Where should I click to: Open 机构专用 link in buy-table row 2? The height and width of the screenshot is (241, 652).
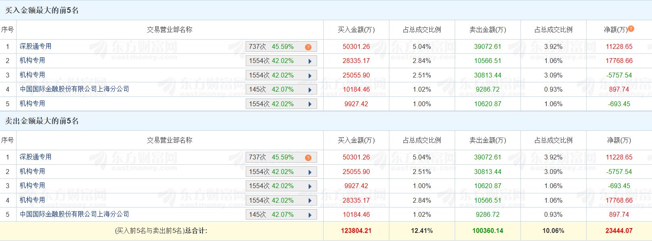click(32, 61)
